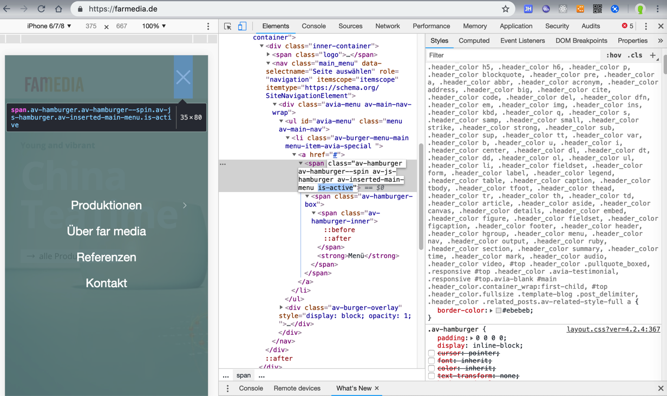This screenshot has height=396, width=667.
Task: Toggle the :hov element state panel
Action: [x=614, y=55]
